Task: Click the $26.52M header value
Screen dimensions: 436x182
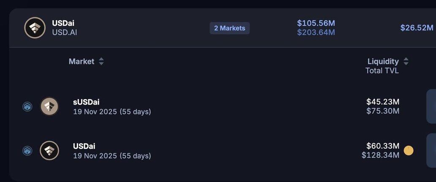Action: pyautogui.click(x=417, y=28)
